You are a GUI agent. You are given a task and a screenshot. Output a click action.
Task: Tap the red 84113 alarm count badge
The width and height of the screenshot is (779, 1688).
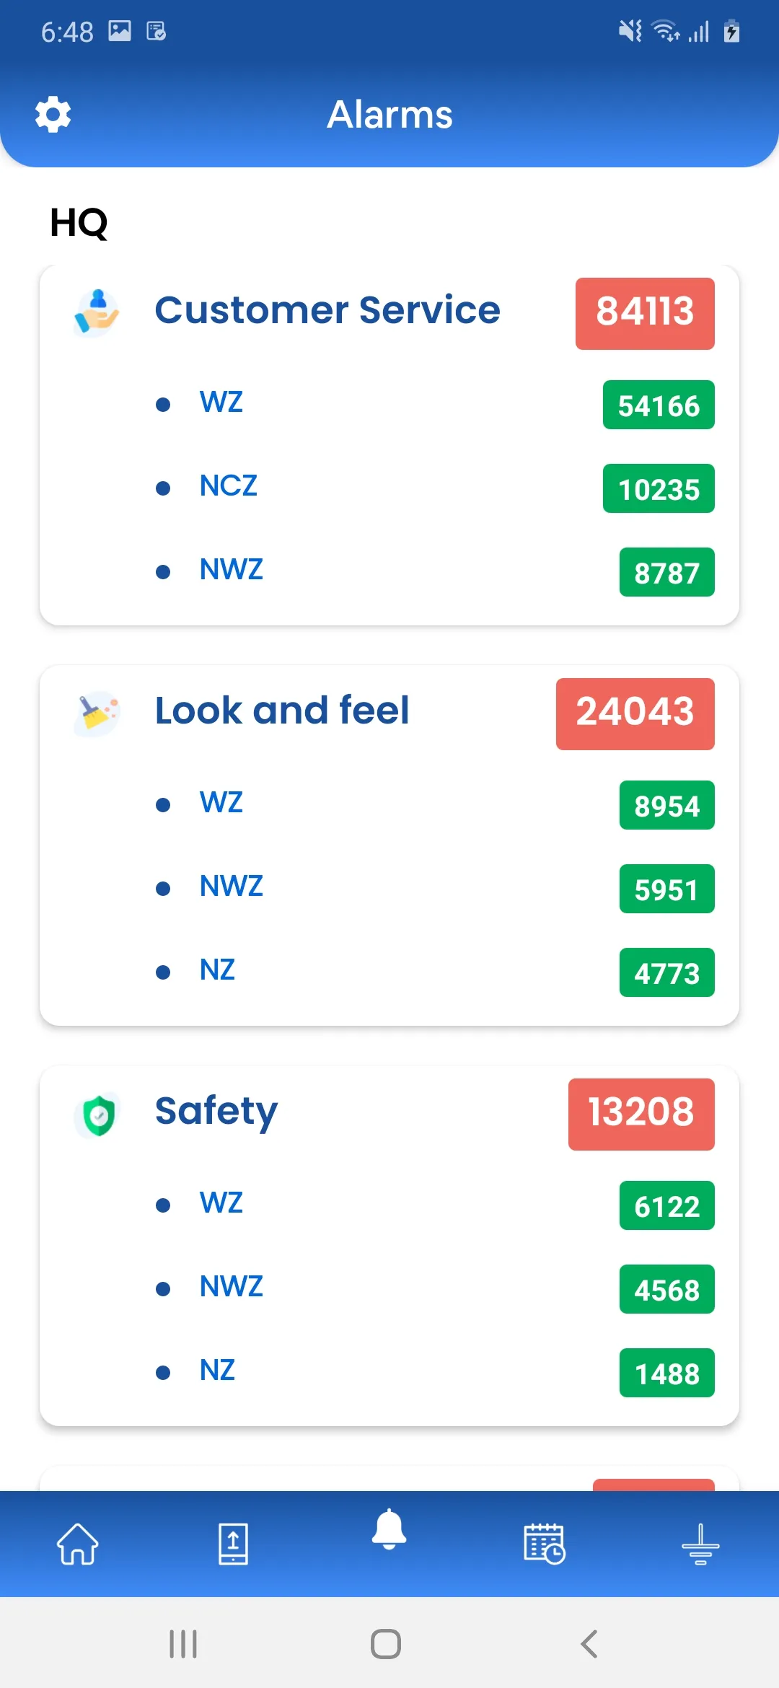click(645, 314)
